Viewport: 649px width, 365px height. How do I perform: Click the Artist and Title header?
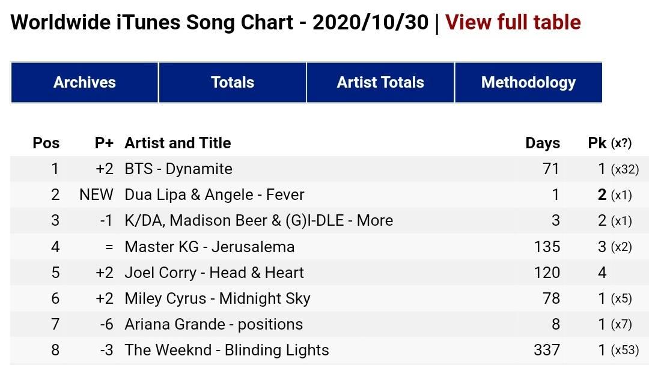[x=177, y=143]
